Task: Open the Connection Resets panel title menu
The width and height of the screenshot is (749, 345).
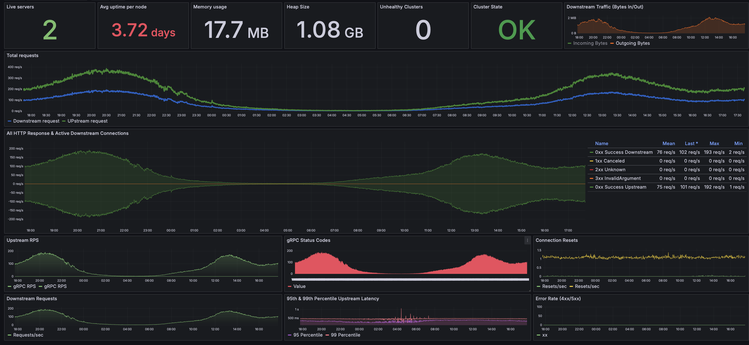Action: pos(556,240)
